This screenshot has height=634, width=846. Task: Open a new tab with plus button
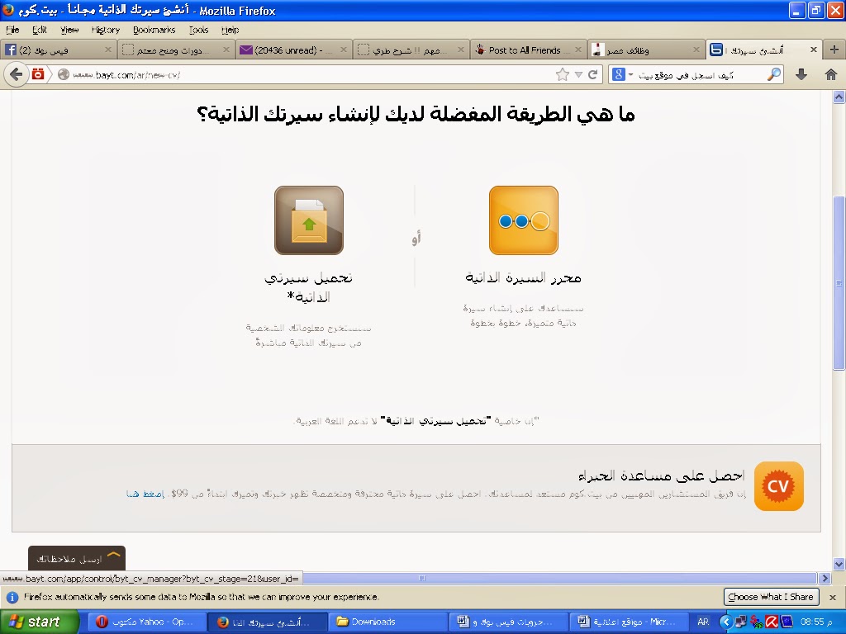(834, 50)
